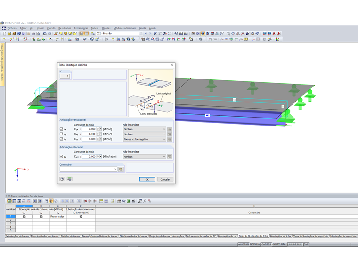Click the New file icon in main toolbar
This screenshot has height=268, width=358.
[x=4, y=33]
